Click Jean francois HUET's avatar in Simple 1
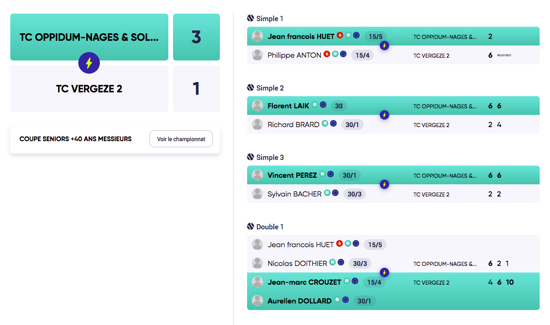This screenshot has width=550, height=325. (x=257, y=36)
